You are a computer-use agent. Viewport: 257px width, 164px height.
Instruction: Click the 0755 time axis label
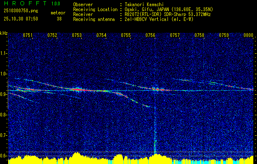pyautogui.click(x=126, y=35)
